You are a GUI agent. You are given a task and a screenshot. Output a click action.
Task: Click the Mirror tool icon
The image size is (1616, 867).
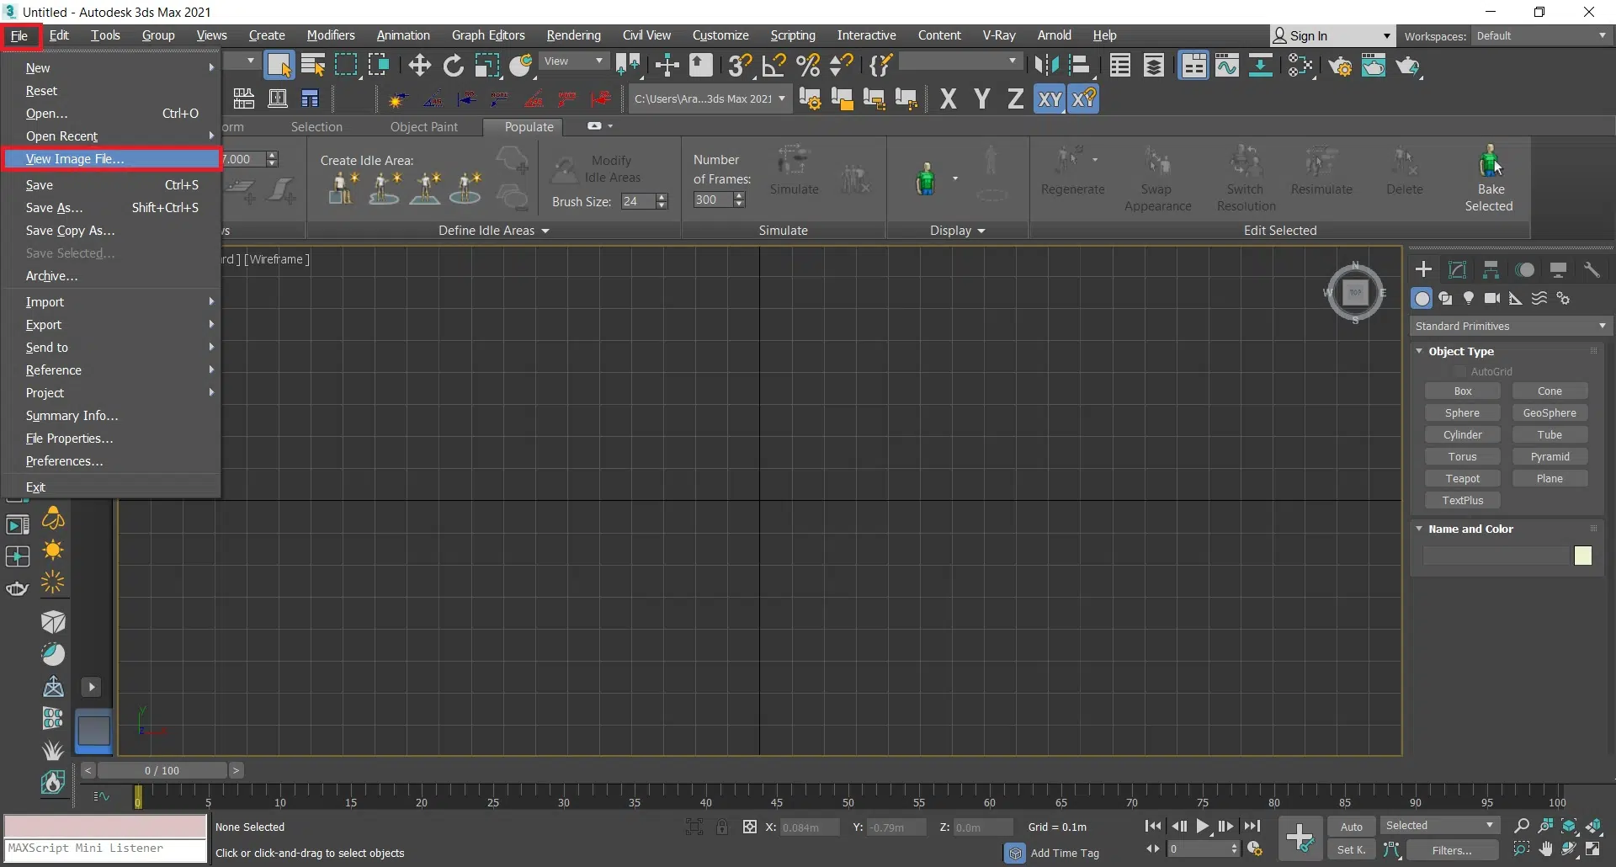click(x=1046, y=66)
